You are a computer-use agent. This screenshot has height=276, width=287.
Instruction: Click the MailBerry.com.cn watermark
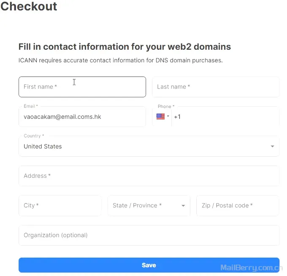click(x=252, y=268)
